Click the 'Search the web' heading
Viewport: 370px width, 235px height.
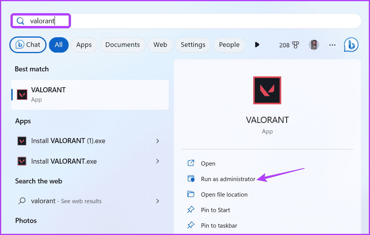(38, 181)
